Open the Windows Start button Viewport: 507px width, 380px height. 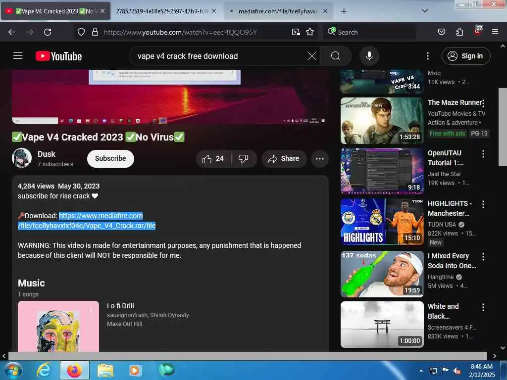point(13,370)
